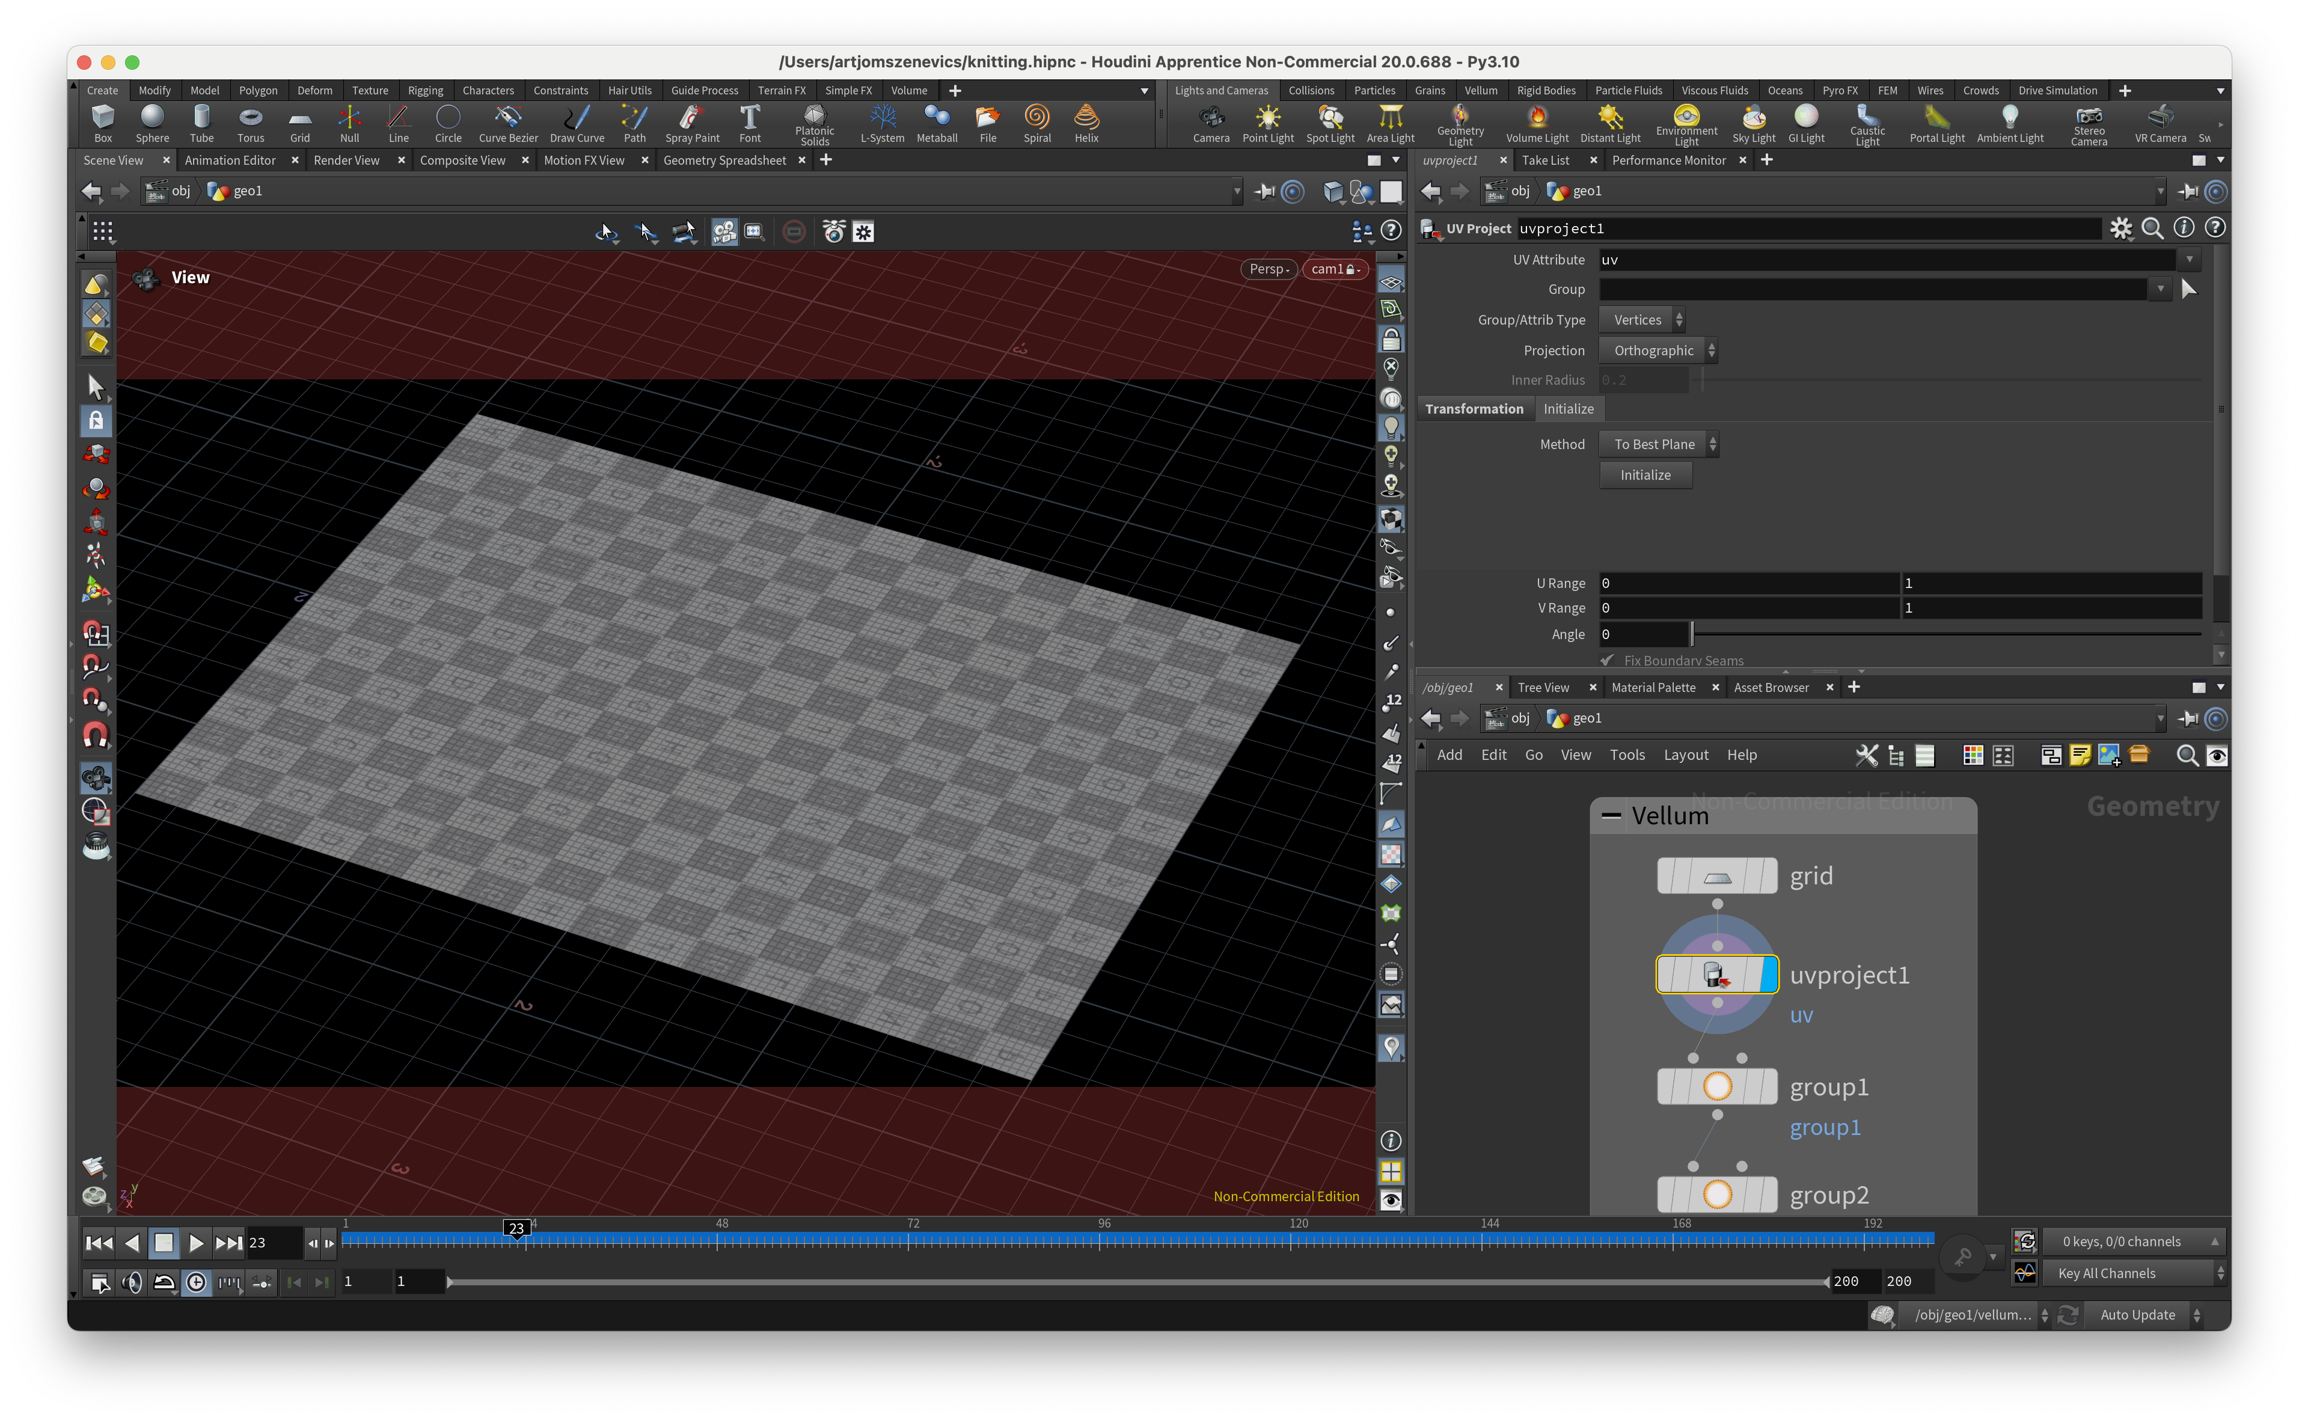Open the Layout menu in network editor

pos(1686,755)
